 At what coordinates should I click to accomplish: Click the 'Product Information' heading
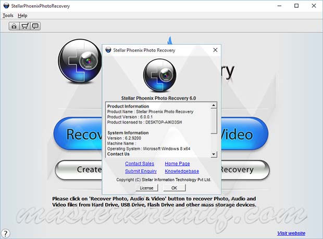pos(128,106)
